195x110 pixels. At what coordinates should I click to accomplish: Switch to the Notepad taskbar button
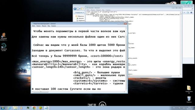coord(47,108)
